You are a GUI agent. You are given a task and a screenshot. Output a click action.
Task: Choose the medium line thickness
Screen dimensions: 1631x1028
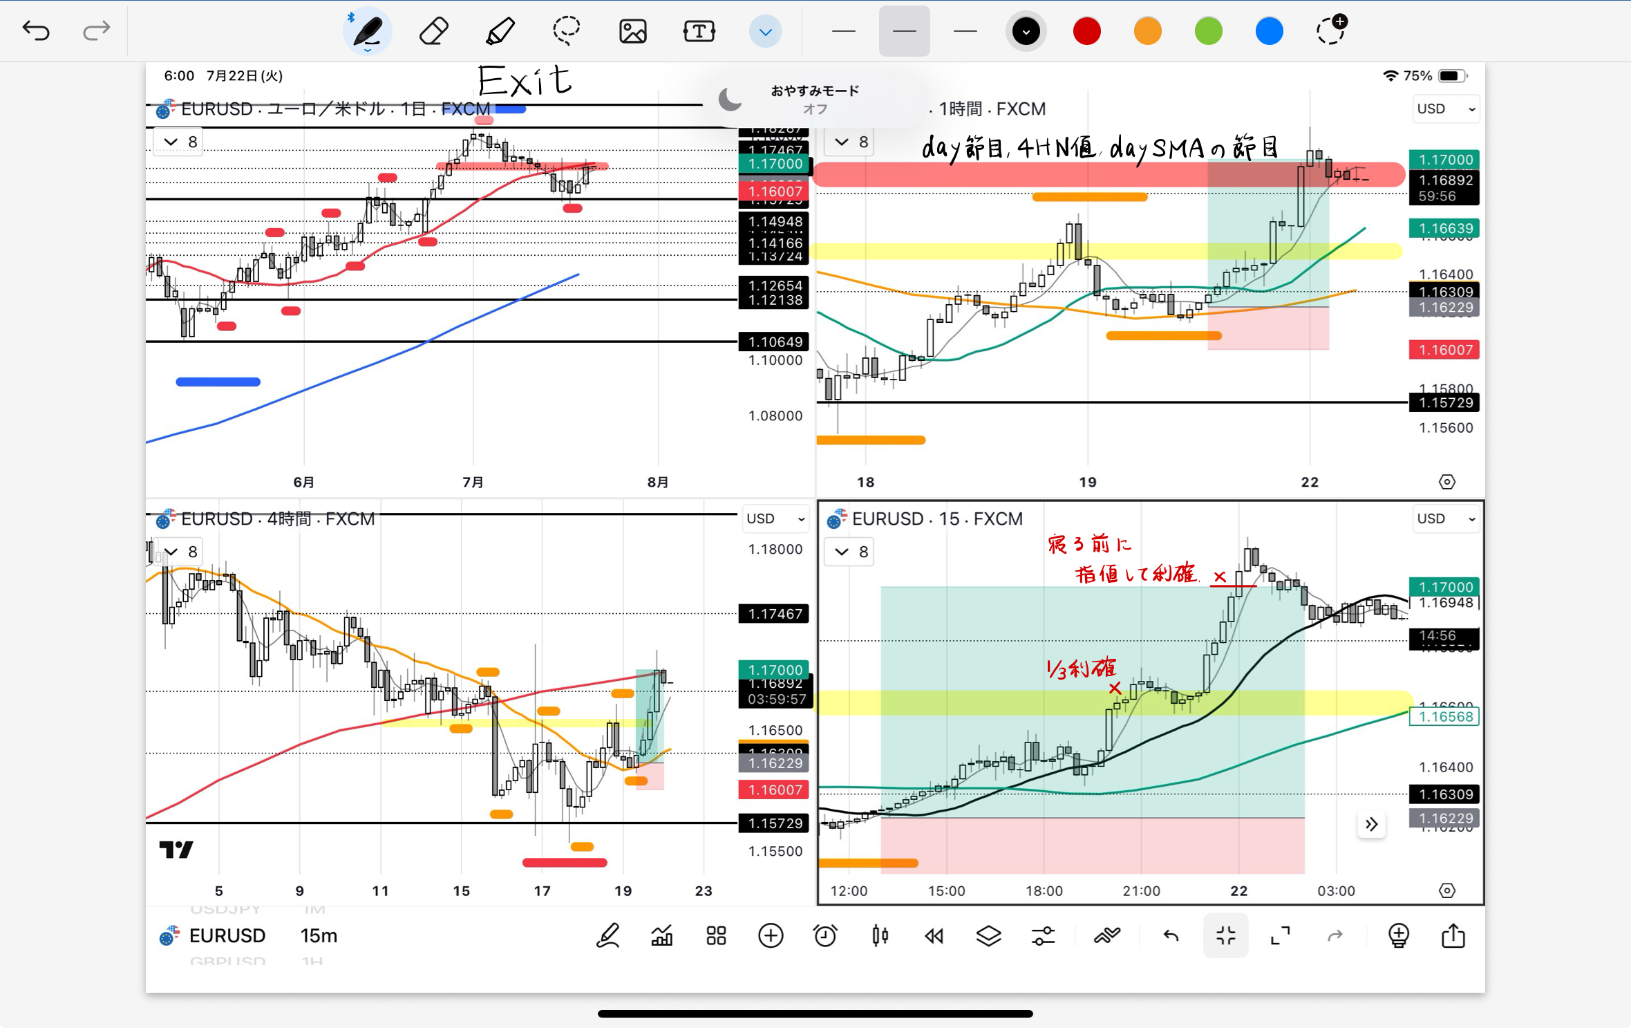pos(904,31)
